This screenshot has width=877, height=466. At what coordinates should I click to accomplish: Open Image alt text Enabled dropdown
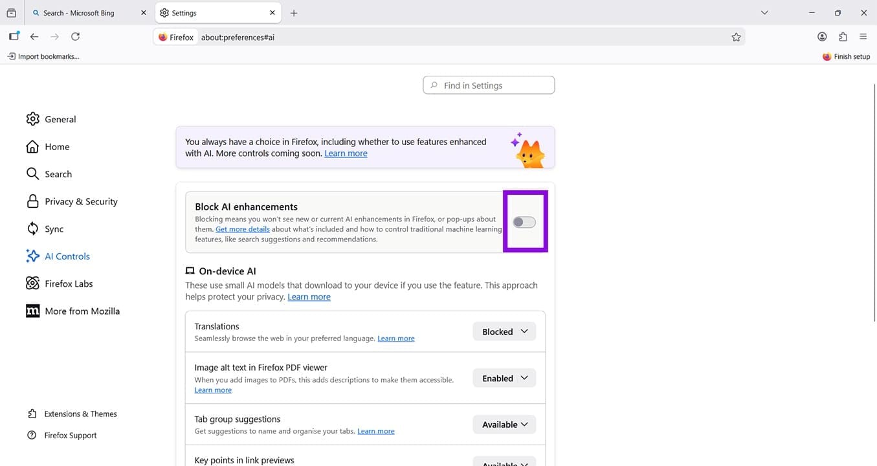click(504, 379)
